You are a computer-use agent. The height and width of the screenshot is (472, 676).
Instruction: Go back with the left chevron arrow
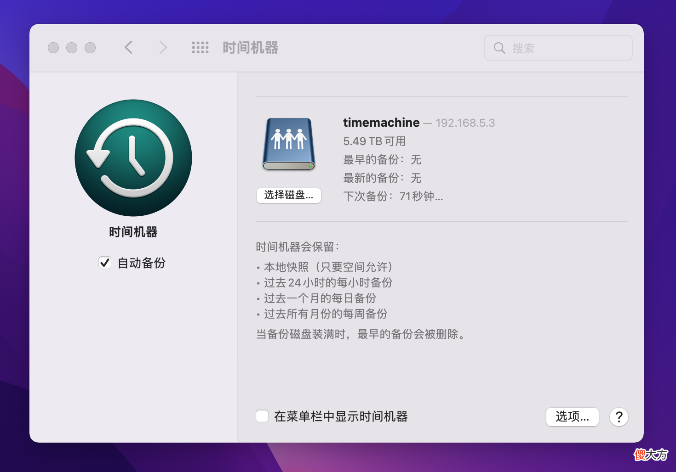click(x=129, y=47)
